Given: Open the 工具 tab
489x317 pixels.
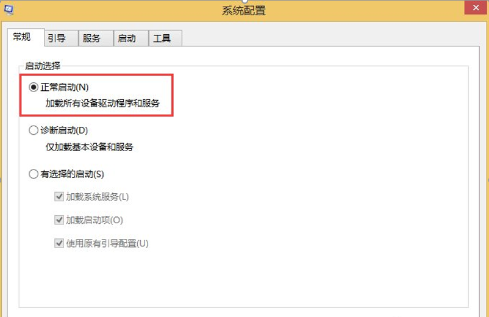Looking at the screenshot, I should pos(162,38).
